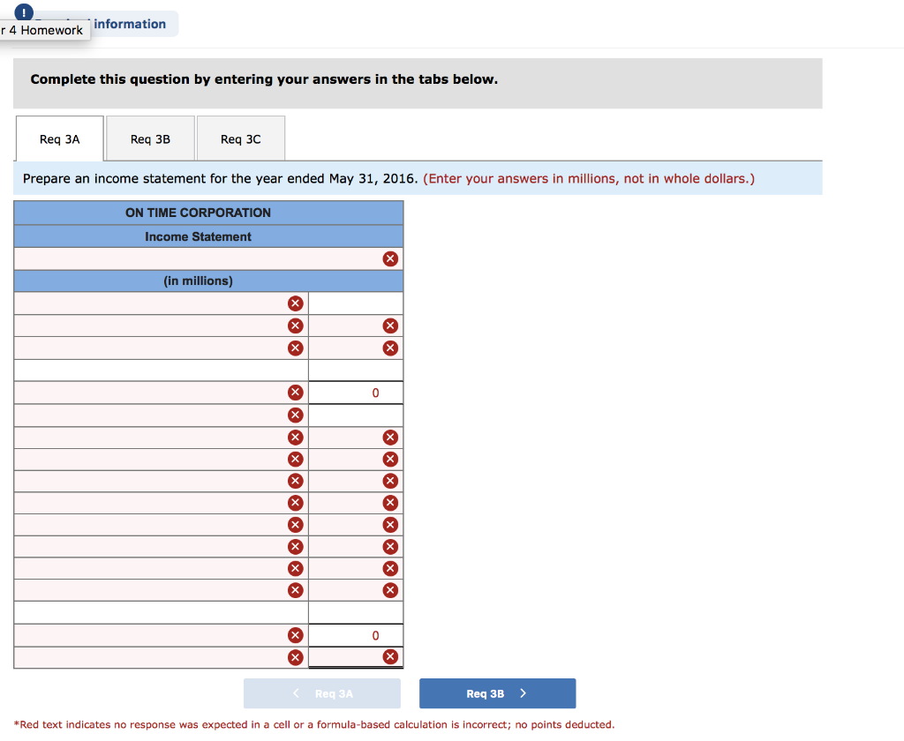Viewport: 904px width, 741px height.
Task: Click the amount cell showing 0
Action: [356, 392]
